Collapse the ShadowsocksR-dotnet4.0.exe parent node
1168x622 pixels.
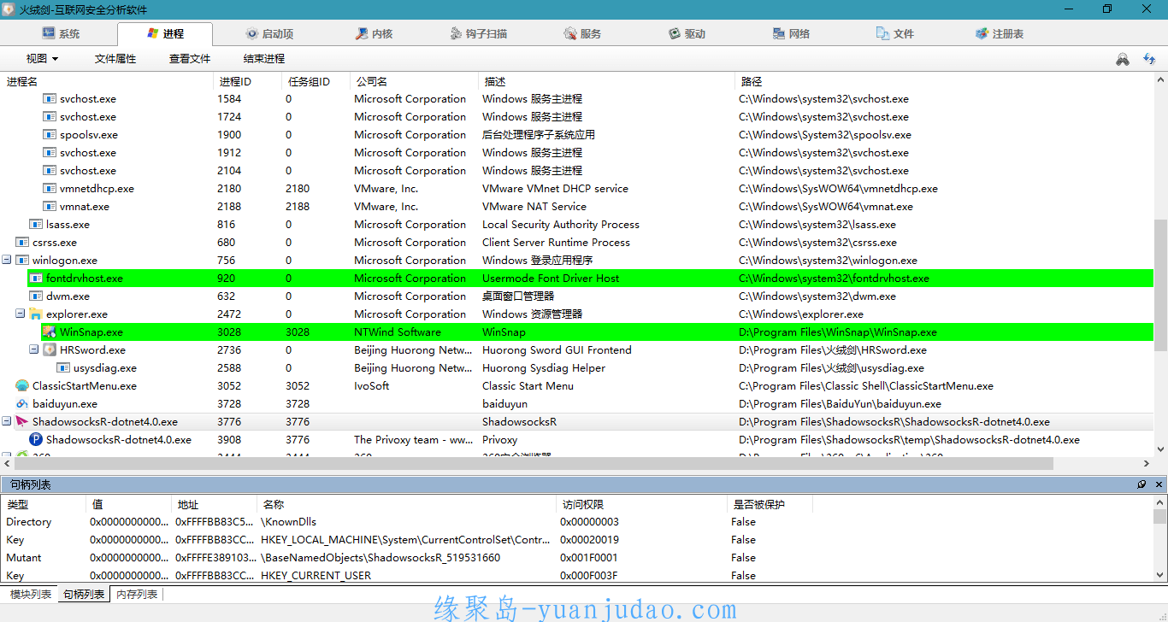[x=7, y=421]
